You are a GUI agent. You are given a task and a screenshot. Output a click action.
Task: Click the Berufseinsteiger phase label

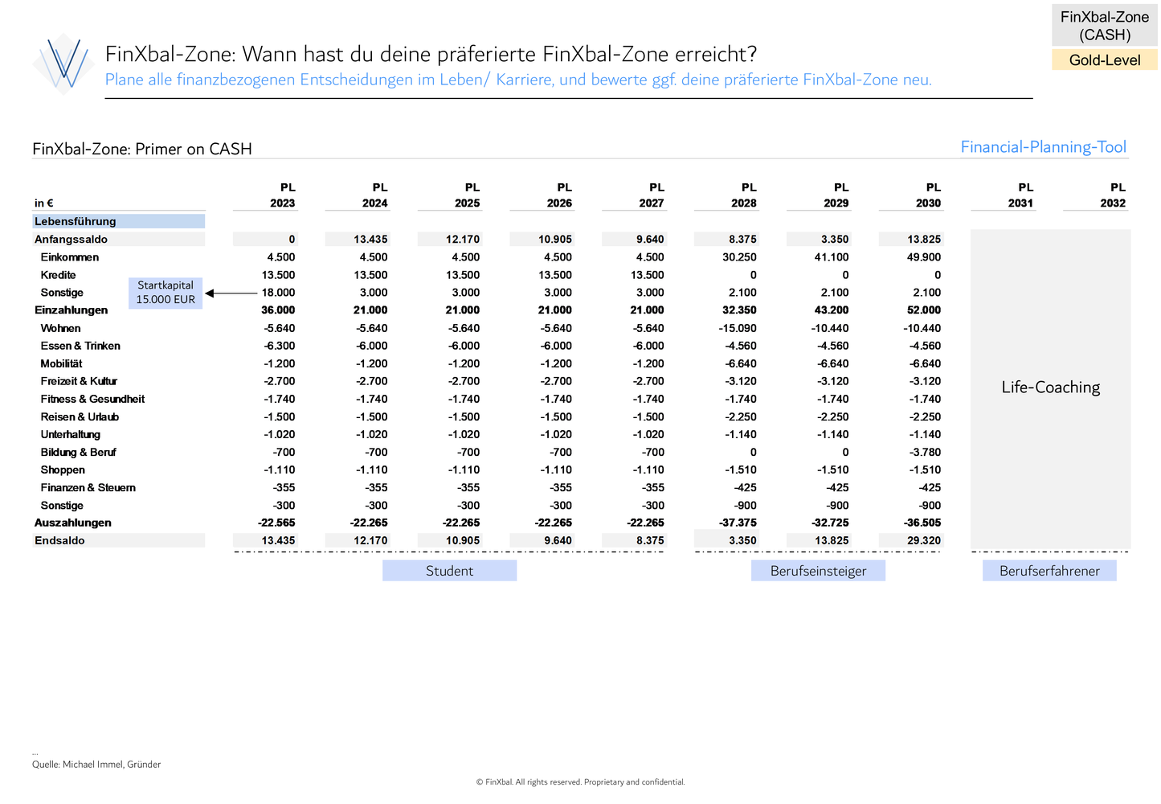click(x=818, y=571)
